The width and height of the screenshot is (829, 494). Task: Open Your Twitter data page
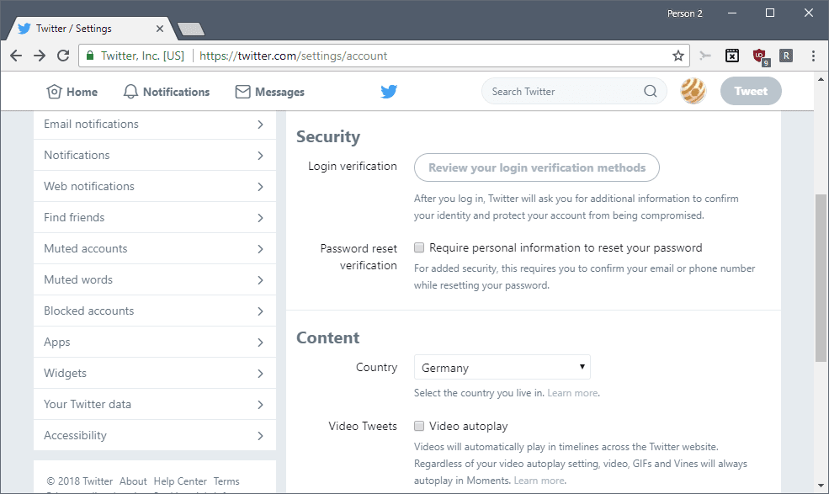[x=155, y=405]
